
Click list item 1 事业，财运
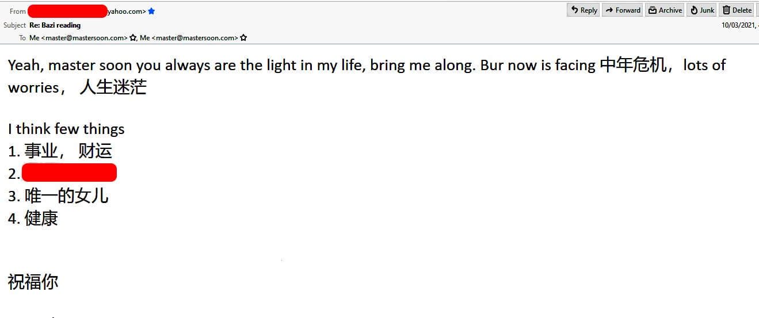coord(60,151)
